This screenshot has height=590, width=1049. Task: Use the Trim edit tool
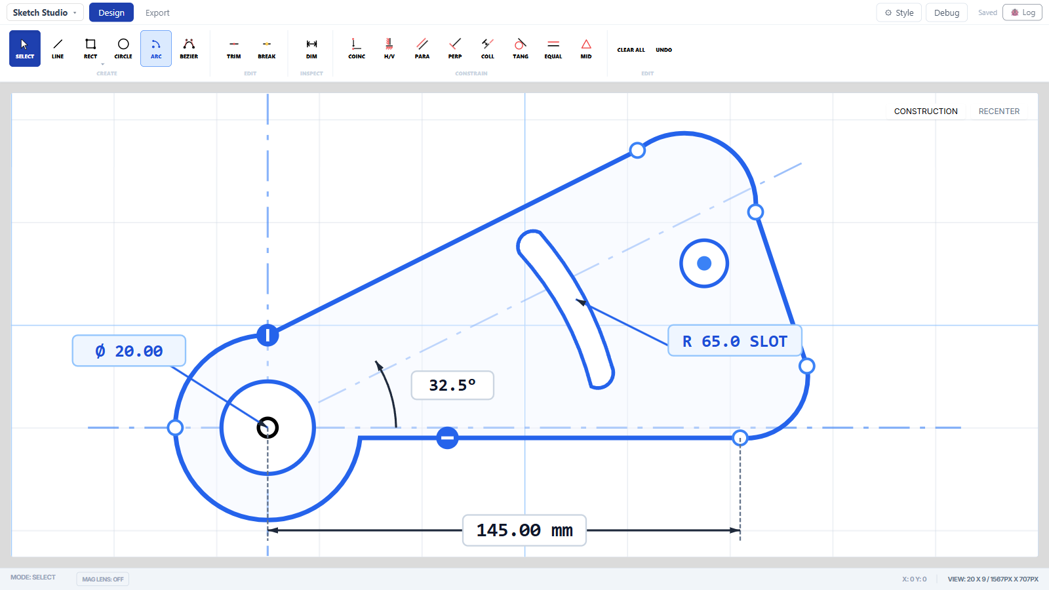[234, 49]
